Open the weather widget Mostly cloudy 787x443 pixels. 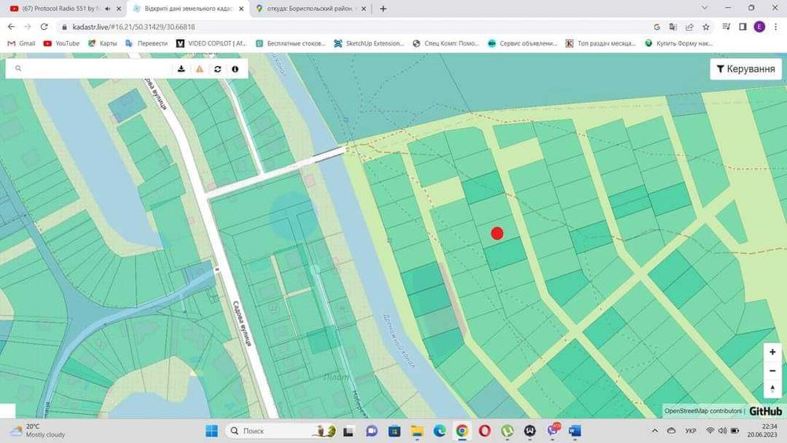coord(38,430)
